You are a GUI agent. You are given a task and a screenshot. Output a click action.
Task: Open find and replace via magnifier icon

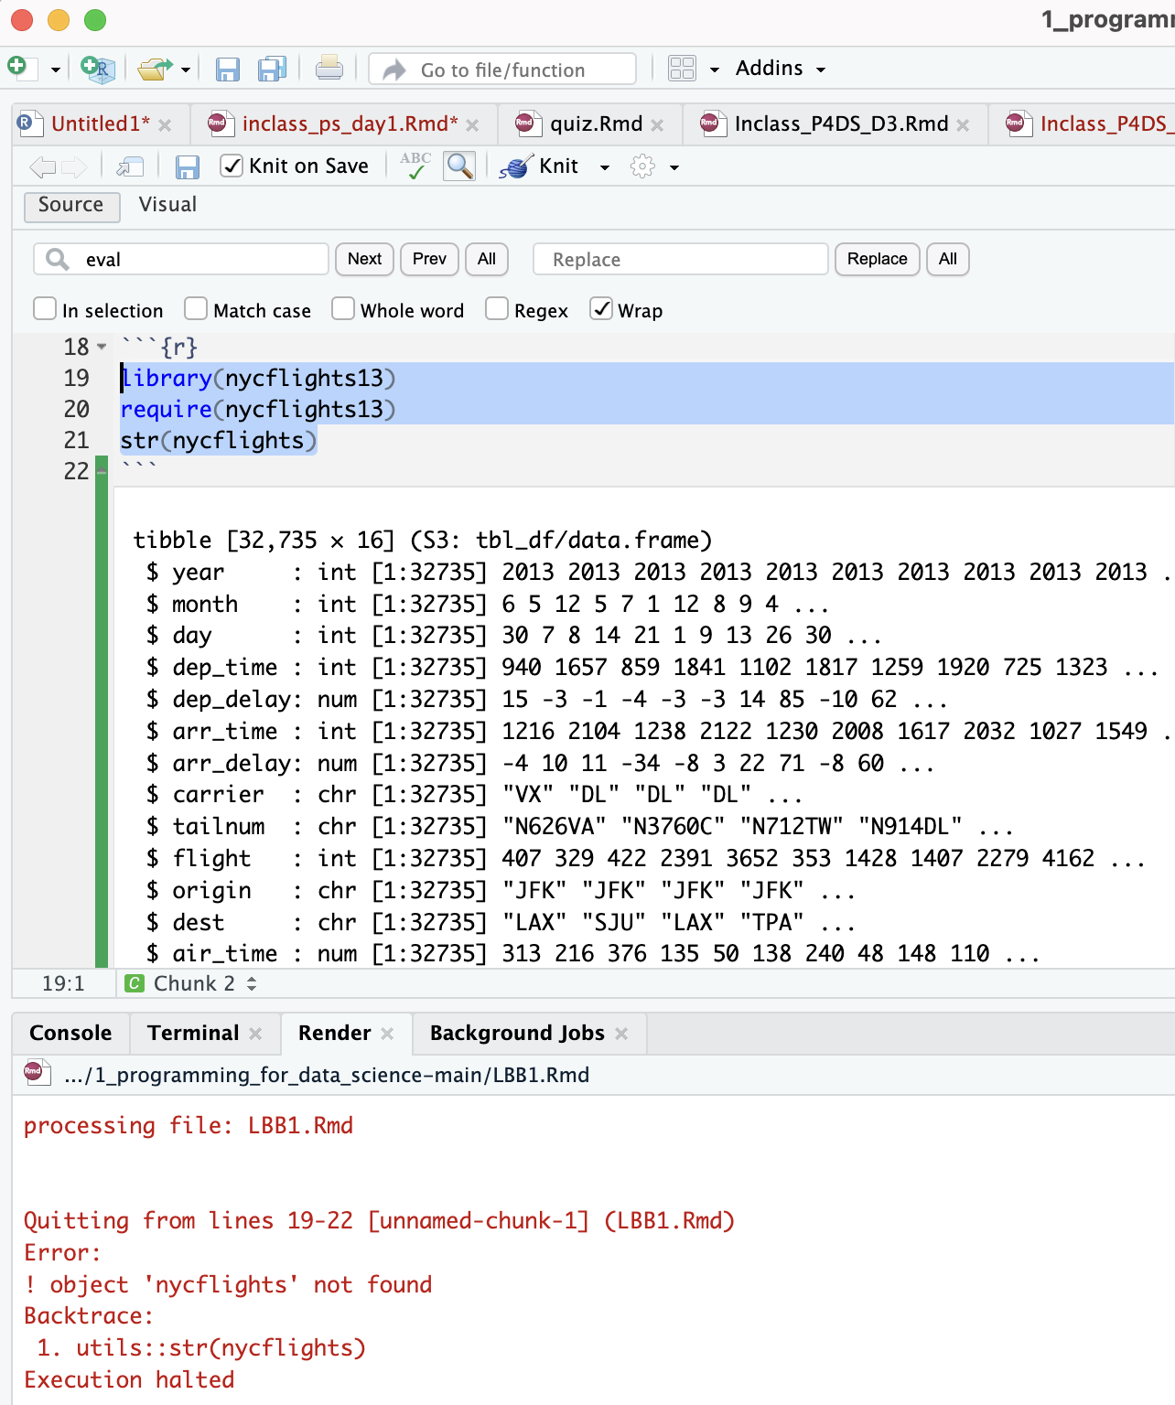click(x=458, y=166)
